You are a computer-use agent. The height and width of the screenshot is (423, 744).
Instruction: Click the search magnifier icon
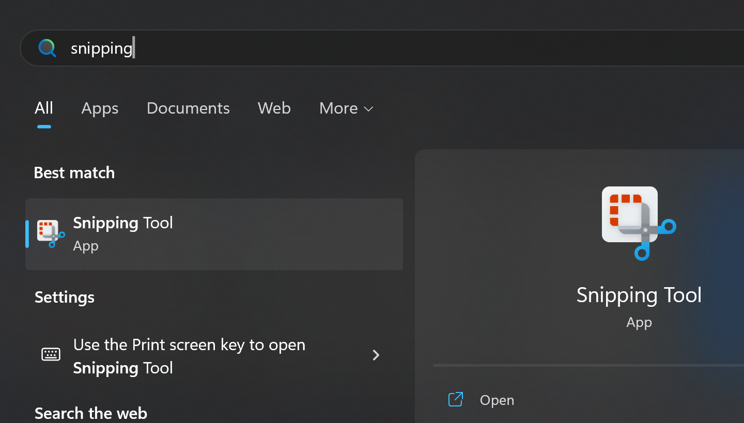[x=47, y=48]
